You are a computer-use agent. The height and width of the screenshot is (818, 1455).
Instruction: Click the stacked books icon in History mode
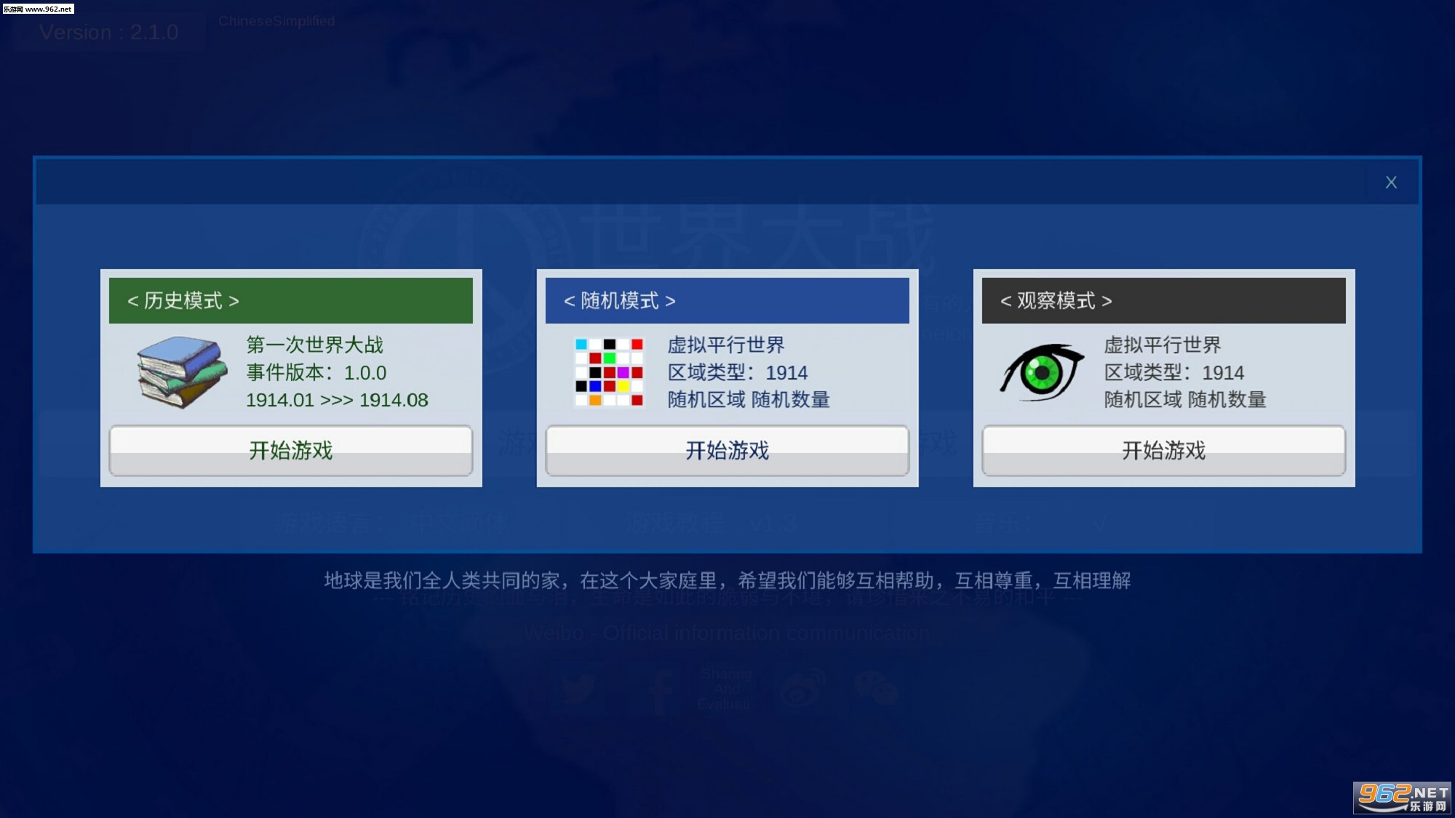click(181, 372)
